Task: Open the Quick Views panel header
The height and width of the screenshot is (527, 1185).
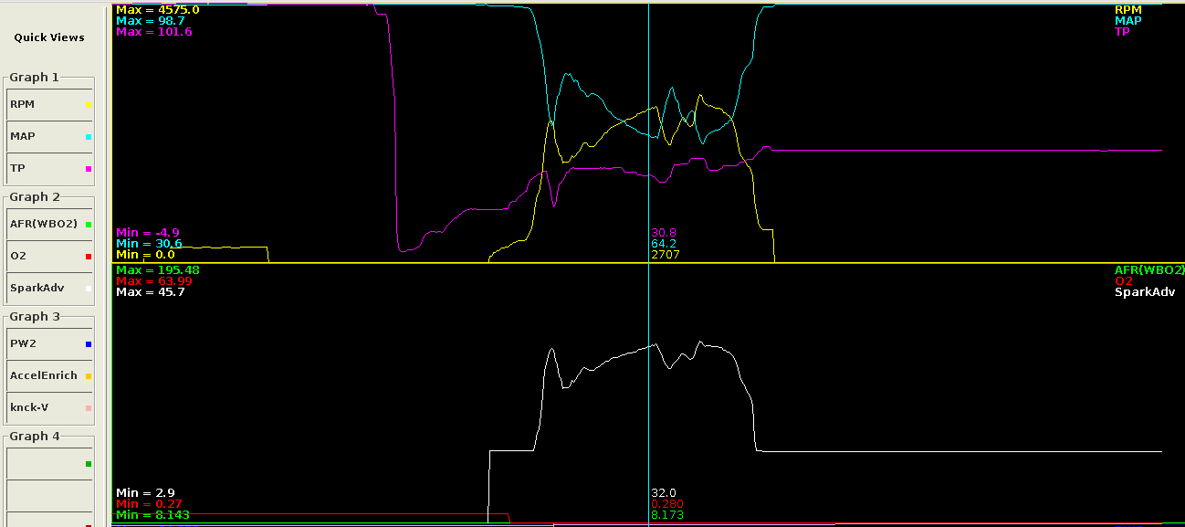Action: click(49, 37)
